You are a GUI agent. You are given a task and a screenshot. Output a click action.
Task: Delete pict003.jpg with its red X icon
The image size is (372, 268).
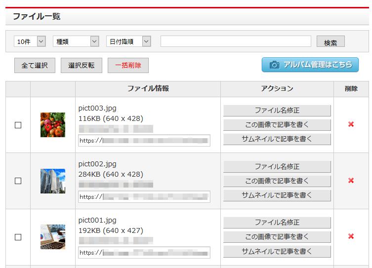(x=351, y=124)
